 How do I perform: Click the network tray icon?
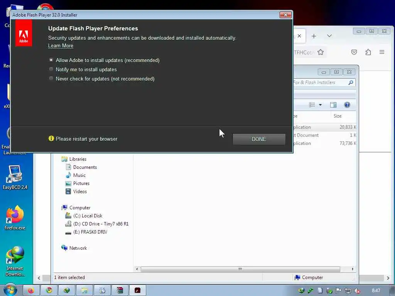[348, 291]
